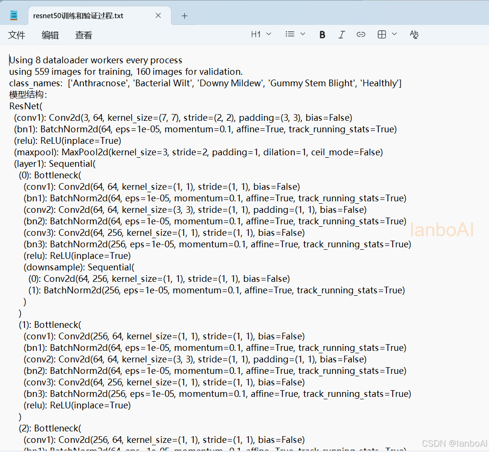
Task: Open the H1 heading dropdown
Action: pyautogui.click(x=261, y=35)
